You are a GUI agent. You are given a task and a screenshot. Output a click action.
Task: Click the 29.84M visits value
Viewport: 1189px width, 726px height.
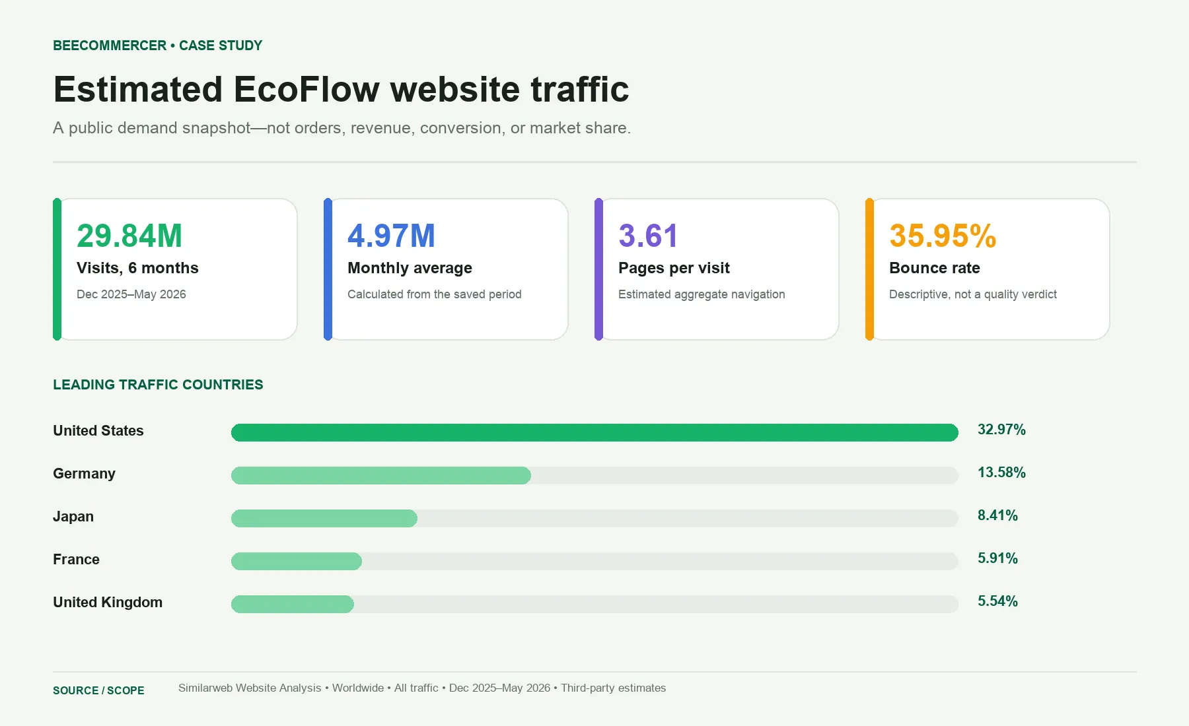point(129,236)
